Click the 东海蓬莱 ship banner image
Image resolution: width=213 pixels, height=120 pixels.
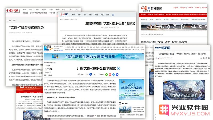[174, 26]
